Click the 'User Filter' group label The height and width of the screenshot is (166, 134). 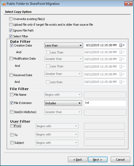(20, 121)
